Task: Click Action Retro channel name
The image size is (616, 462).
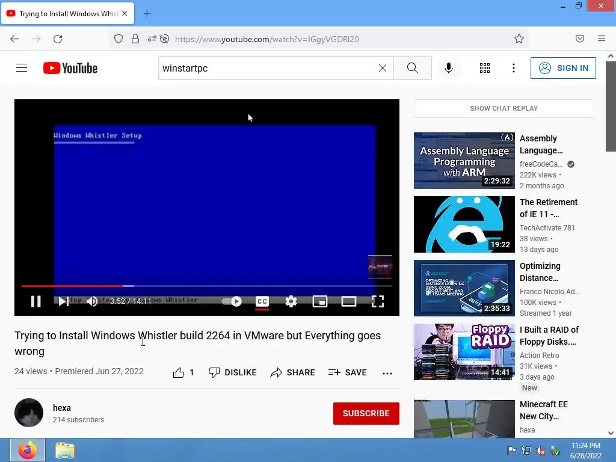Action: (539, 355)
